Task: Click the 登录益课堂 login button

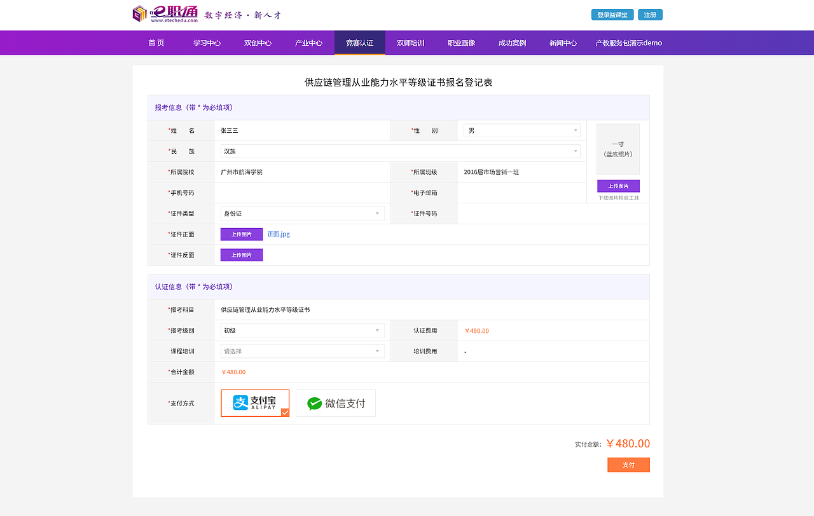Action: pos(612,13)
